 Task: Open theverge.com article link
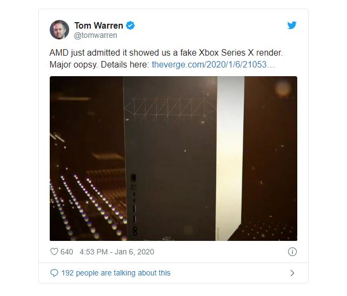(213, 65)
